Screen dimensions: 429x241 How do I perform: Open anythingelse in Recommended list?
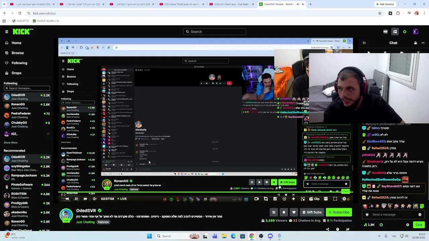pos(27,168)
